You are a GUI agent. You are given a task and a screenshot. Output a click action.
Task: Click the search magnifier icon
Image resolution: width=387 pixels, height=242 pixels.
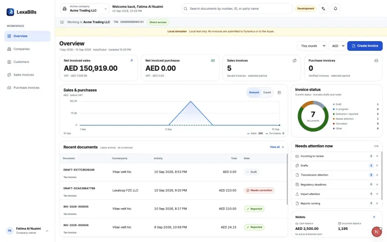185,9
